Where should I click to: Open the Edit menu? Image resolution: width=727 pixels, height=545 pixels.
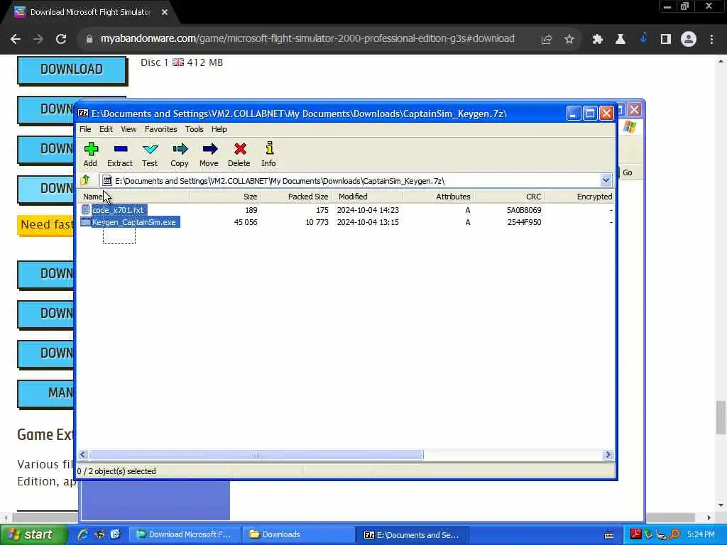[x=106, y=129]
